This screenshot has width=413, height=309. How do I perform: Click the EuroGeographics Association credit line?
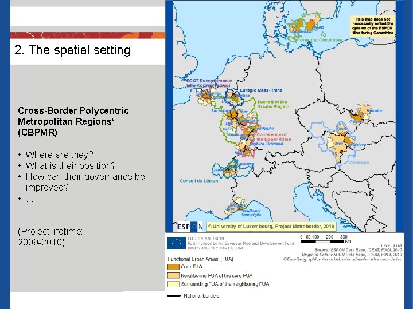point(342,259)
